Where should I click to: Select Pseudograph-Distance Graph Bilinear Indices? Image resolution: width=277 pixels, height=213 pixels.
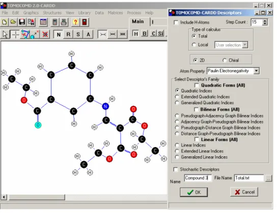tap(177, 128)
